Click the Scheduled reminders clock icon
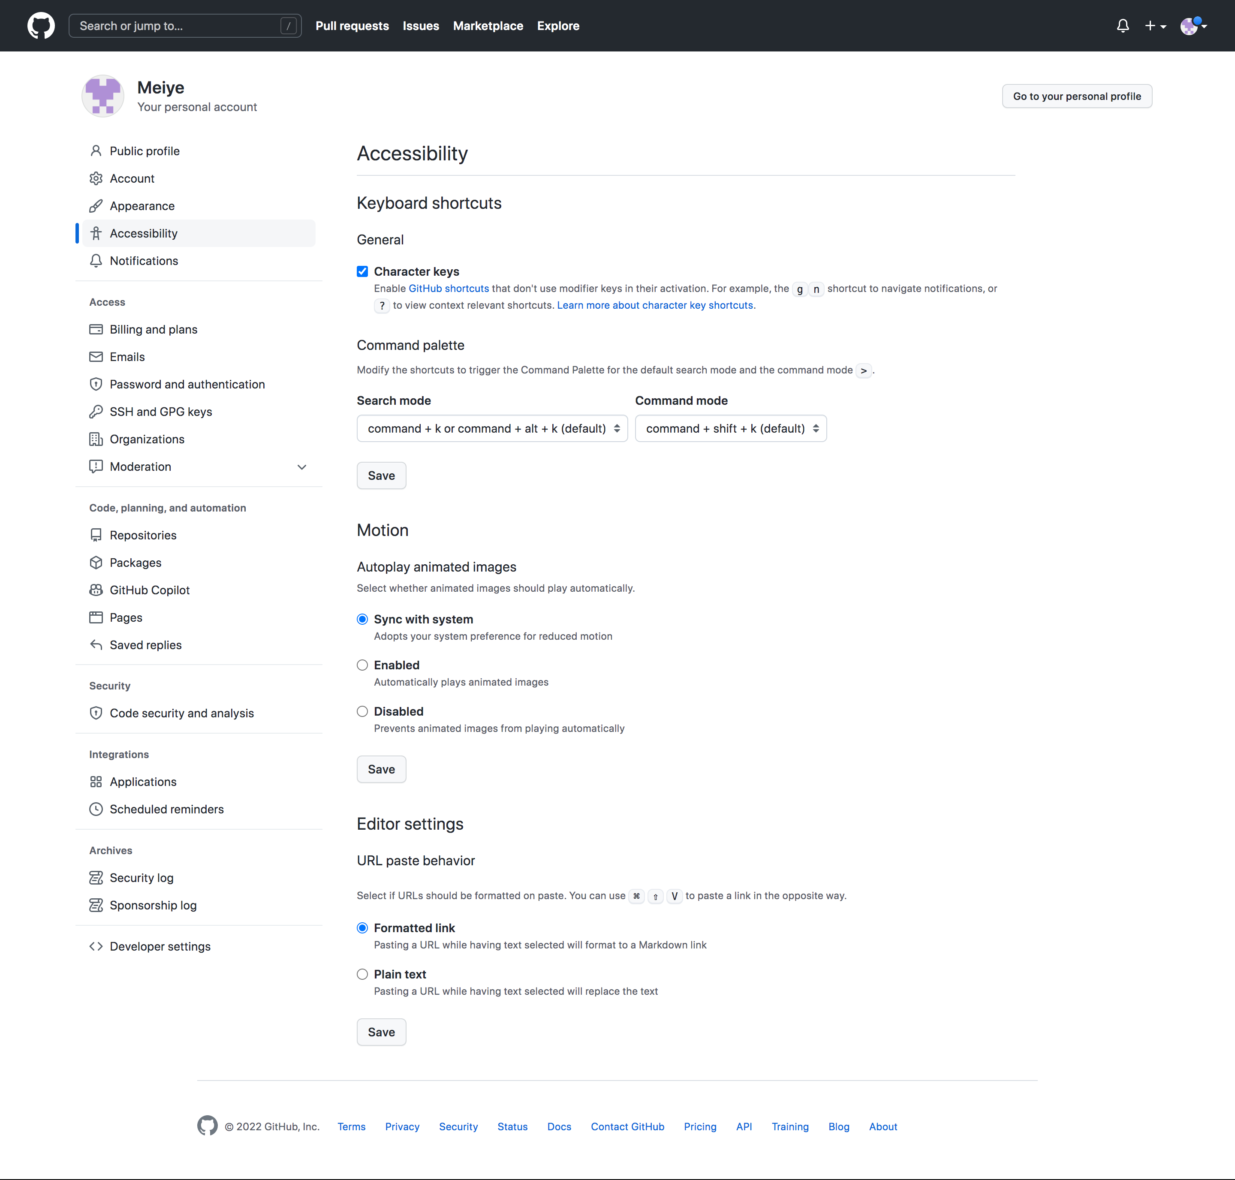This screenshot has width=1235, height=1180. [x=96, y=810]
